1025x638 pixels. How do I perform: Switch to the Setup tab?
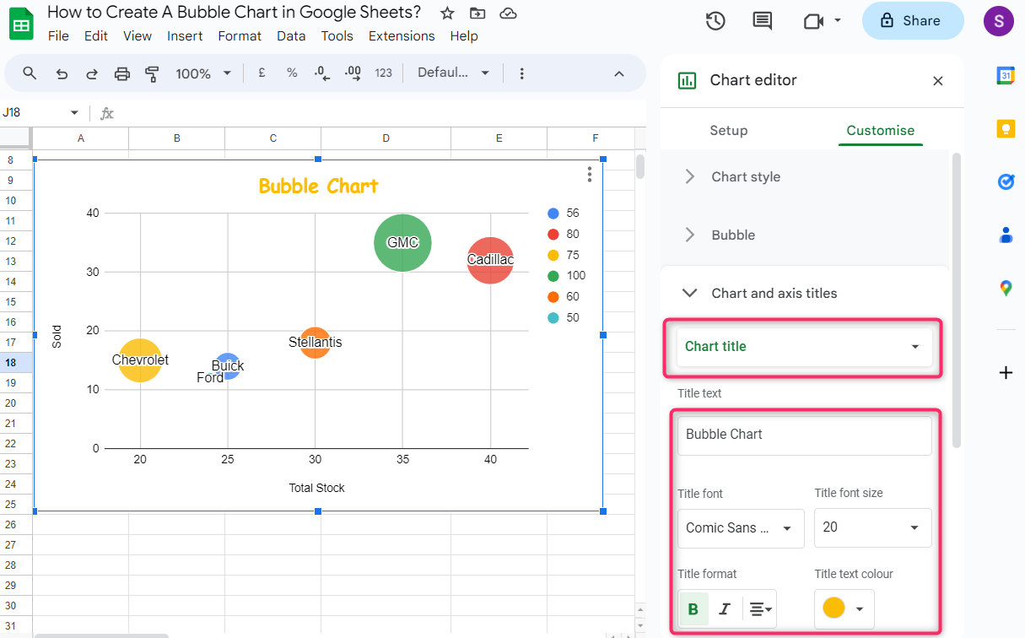(728, 130)
